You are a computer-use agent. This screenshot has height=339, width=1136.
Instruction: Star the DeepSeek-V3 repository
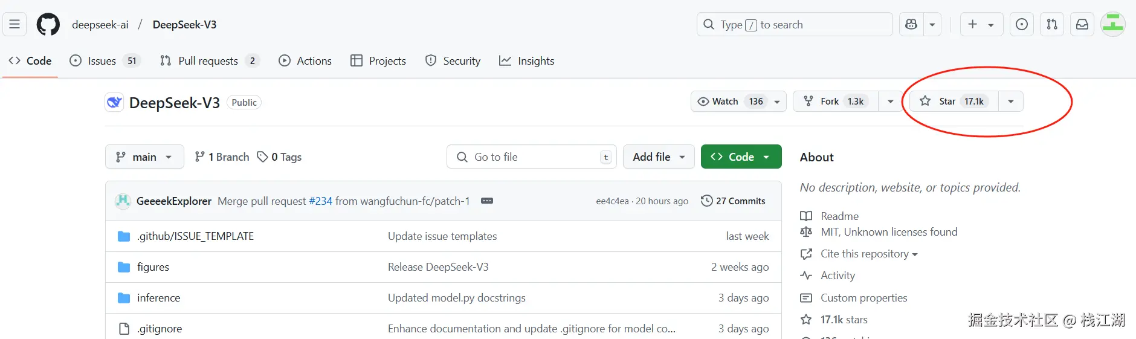[951, 102]
